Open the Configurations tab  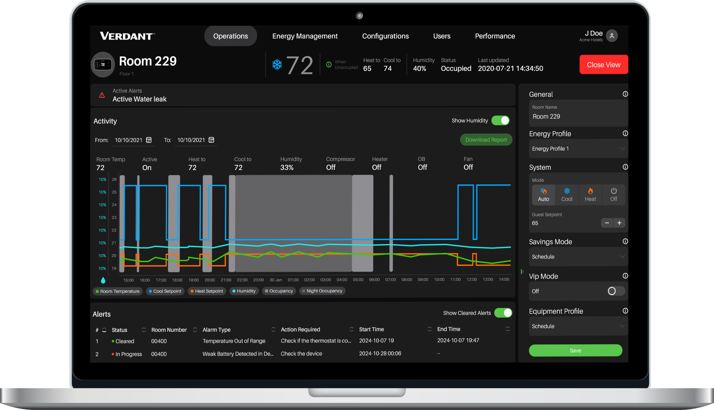[385, 36]
